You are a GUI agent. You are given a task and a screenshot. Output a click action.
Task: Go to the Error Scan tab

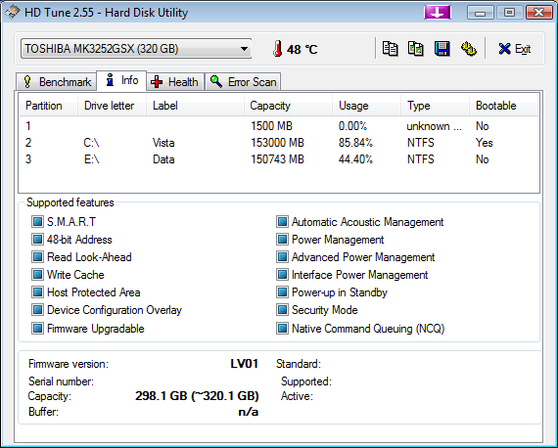pos(243,82)
